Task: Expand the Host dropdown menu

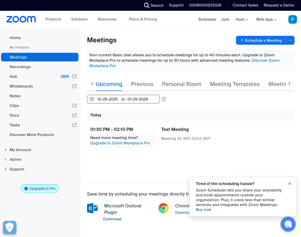Action: [242, 19]
